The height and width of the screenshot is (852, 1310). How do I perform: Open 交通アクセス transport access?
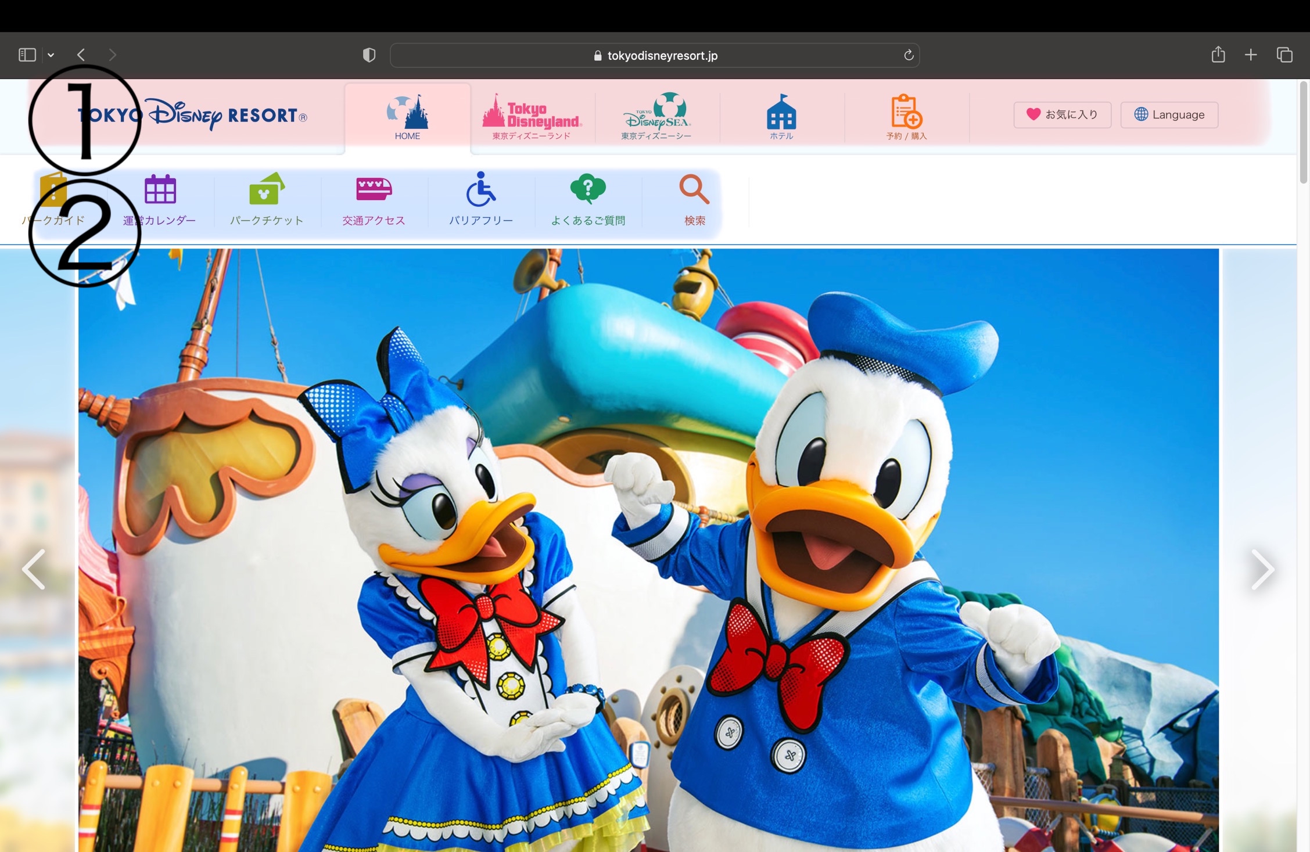pos(374,200)
